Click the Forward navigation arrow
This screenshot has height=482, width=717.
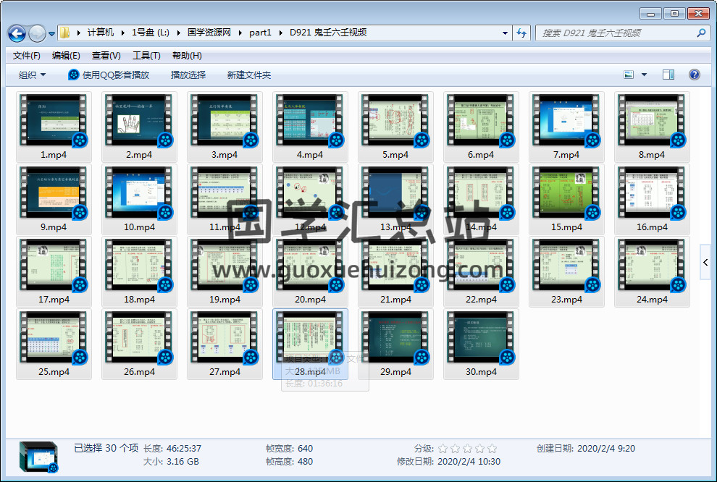(x=37, y=33)
